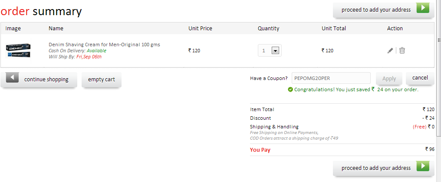Screen dimensions: 441x182
Task: Click Apply coupon button
Action: [389, 79]
